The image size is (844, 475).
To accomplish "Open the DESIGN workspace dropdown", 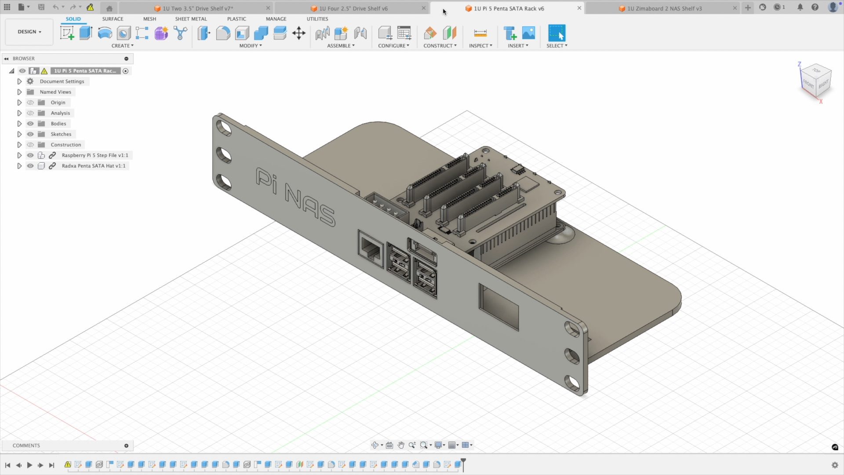I will (29, 32).
